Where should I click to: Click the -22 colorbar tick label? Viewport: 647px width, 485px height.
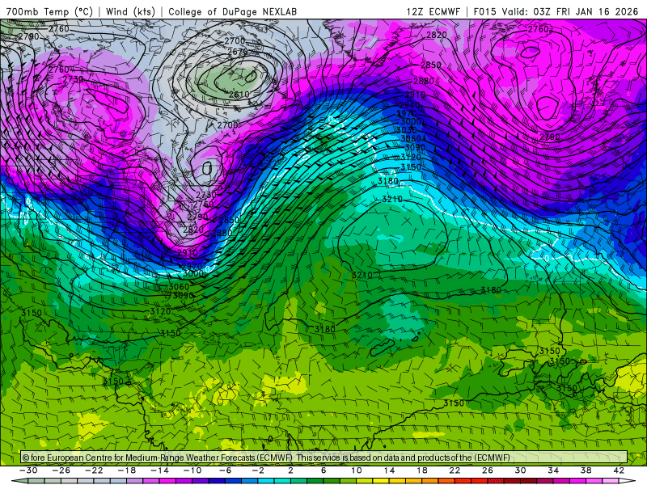point(94,470)
